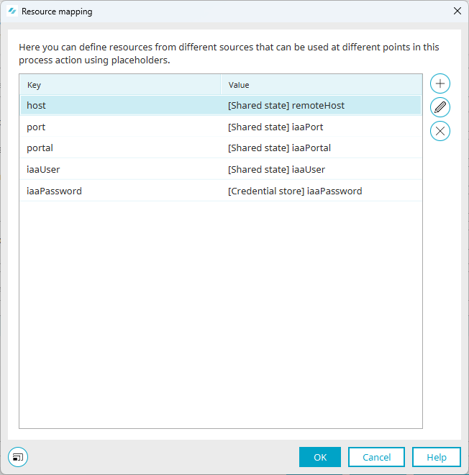This screenshot has width=469, height=475.
Task: Select the iaaPassword key row
Action: (x=221, y=191)
